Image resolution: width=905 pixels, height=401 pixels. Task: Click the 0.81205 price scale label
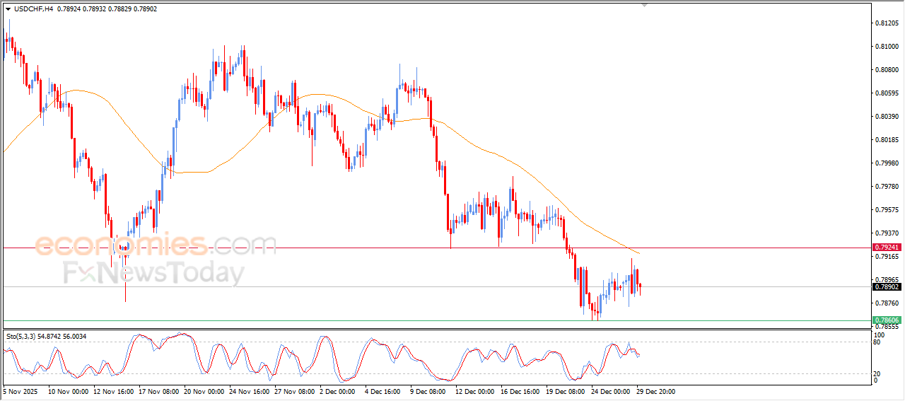tap(887, 23)
